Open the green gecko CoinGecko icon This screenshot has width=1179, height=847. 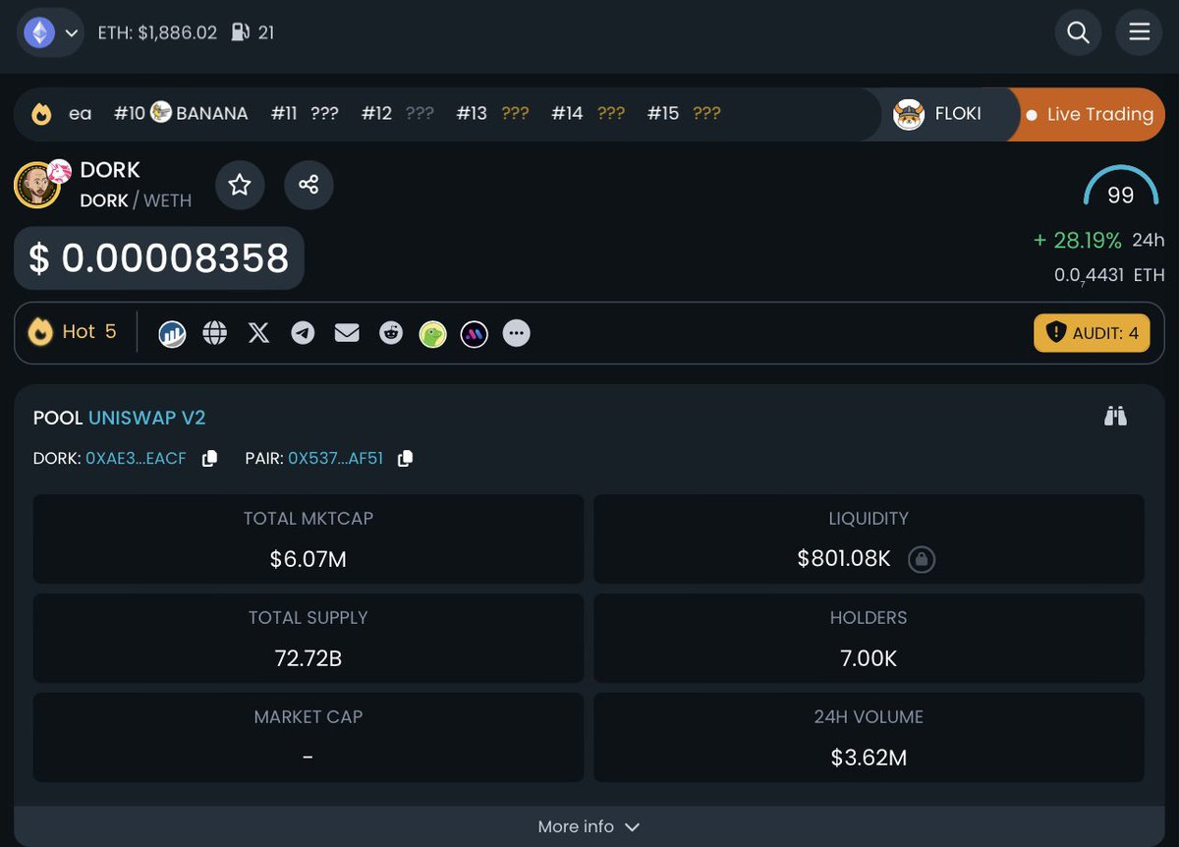[x=432, y=334]
